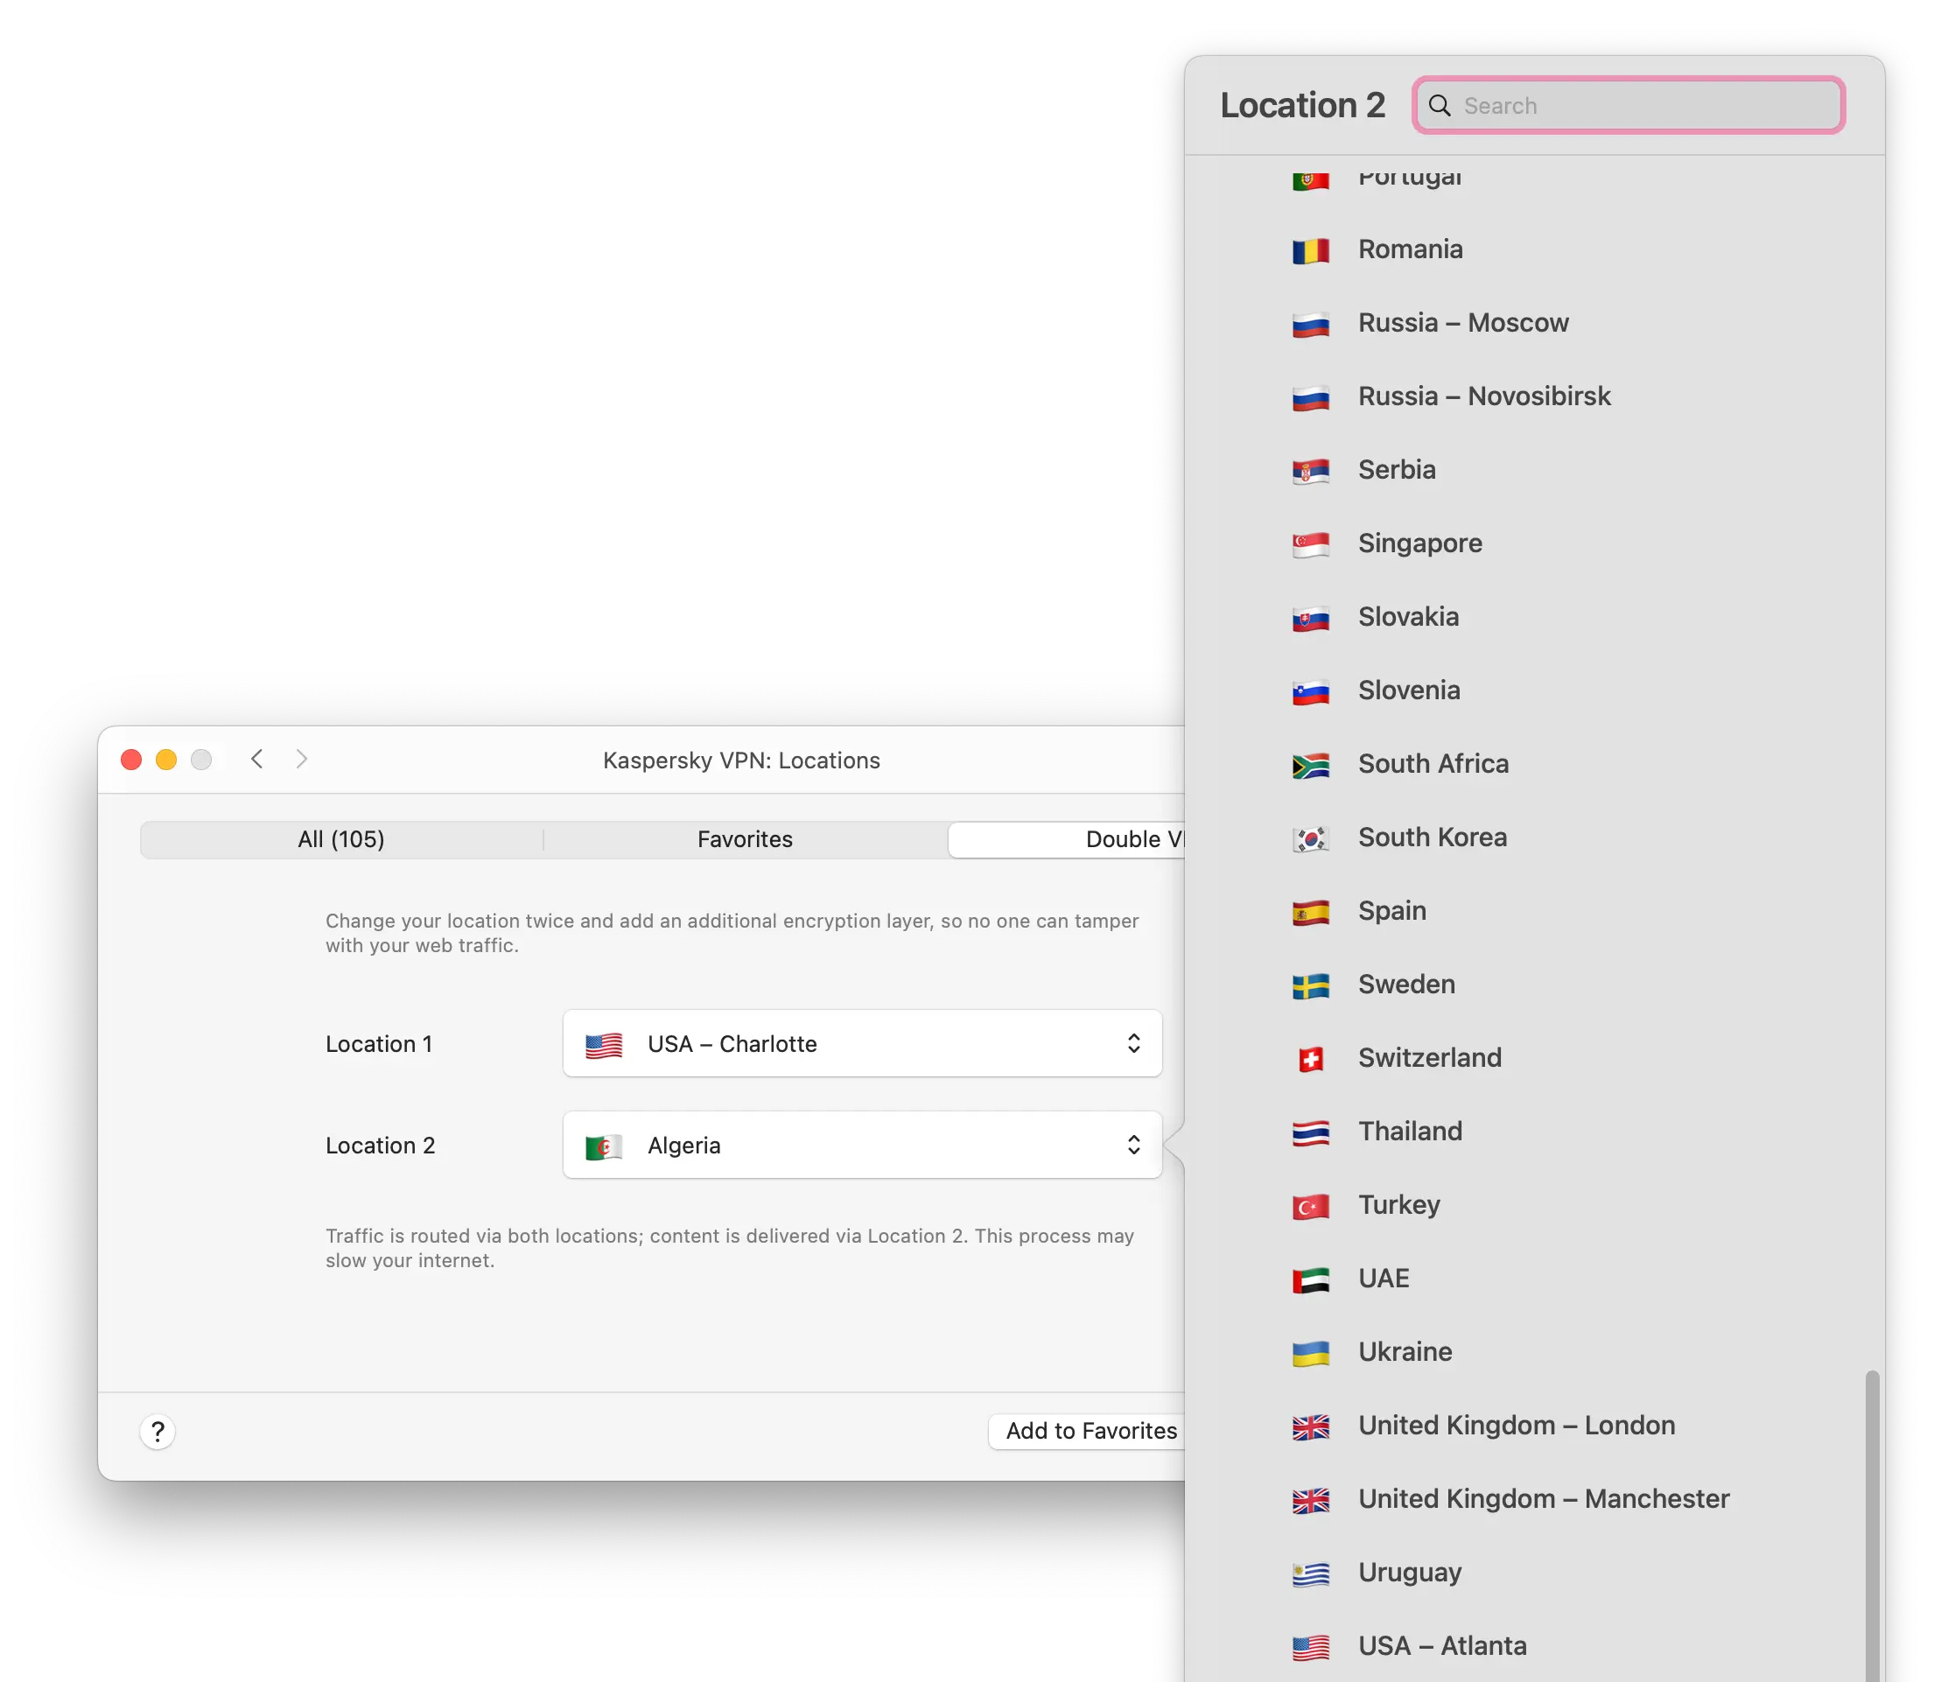Click the Singapore flag icon
1948x1682 pixels.
click(x=1311, y=543)
